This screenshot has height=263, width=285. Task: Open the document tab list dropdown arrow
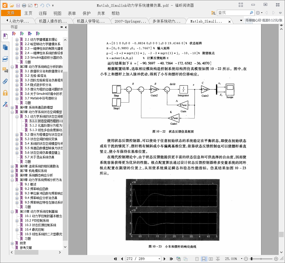pos(241,20)
